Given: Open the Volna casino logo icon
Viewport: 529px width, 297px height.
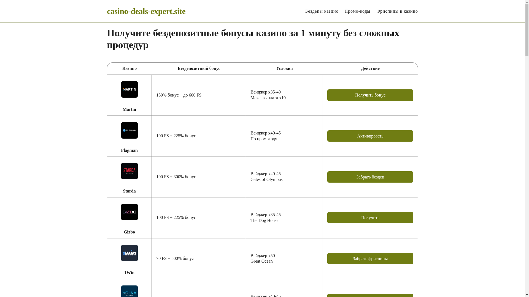Looking at the screenshot, I should (x=129, y=291).
